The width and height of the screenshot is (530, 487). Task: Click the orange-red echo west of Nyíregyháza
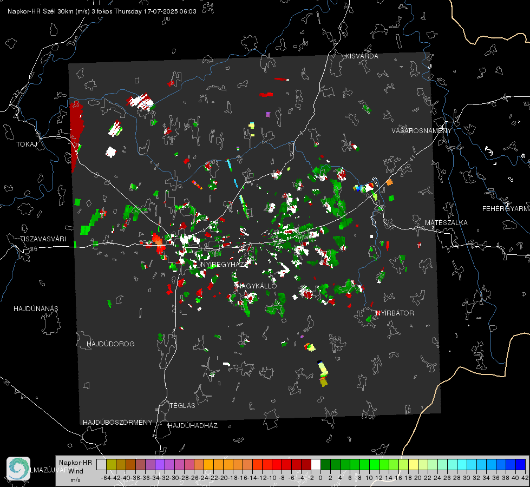(158, 242)
